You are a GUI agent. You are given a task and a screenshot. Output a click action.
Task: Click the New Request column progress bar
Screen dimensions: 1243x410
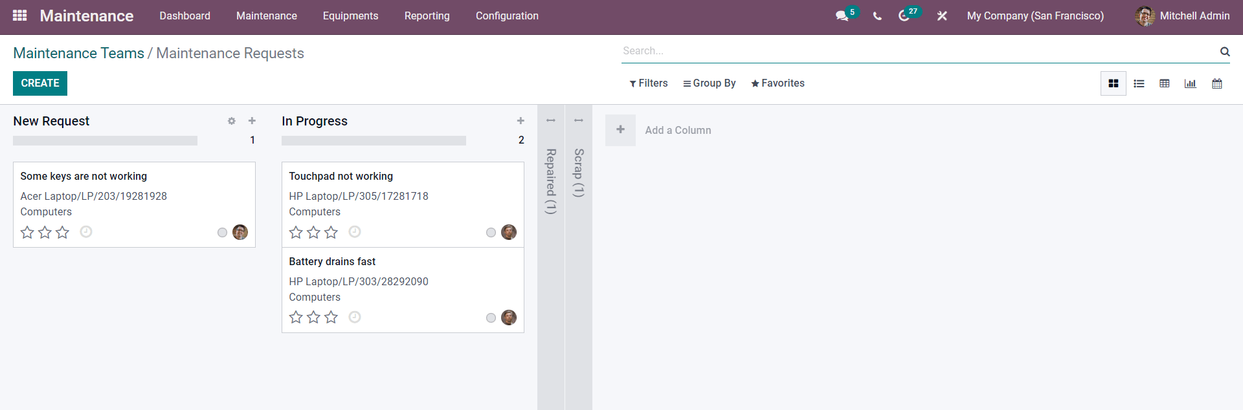pyautogui.click(x=105, y=140)
